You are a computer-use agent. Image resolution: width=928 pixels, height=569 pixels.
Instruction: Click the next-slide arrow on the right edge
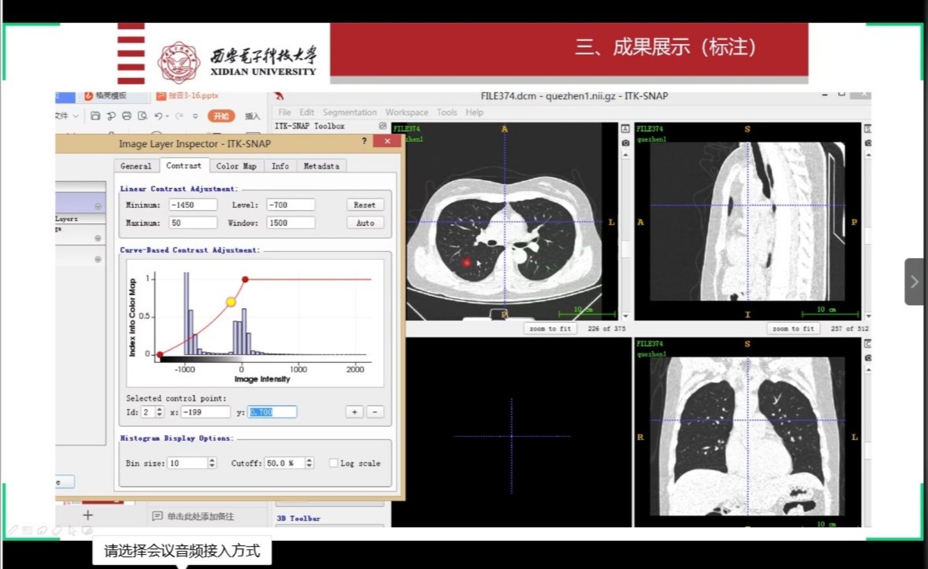point(915,282)
